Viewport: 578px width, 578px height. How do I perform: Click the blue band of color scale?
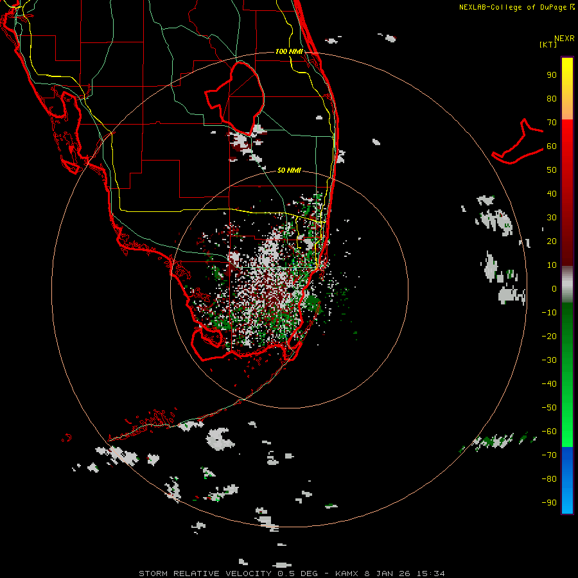click(567, 480)
